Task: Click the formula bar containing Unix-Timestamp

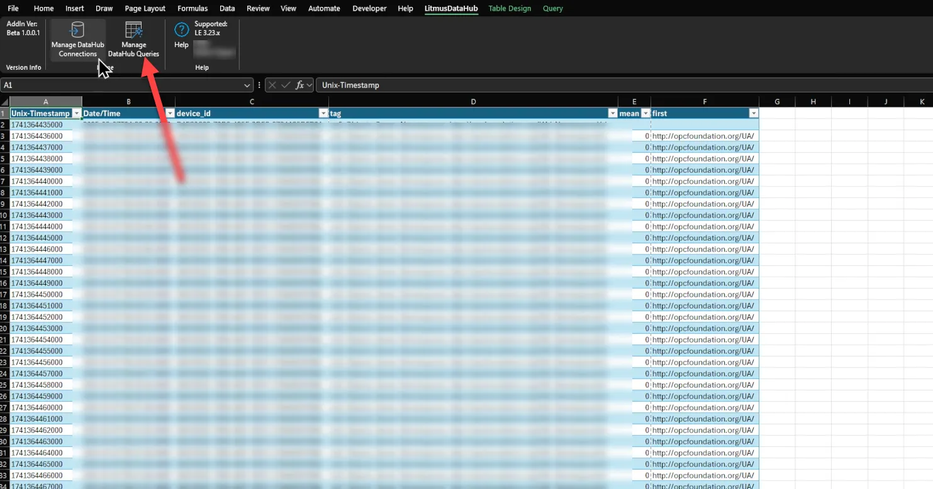Action: point(624,85)
